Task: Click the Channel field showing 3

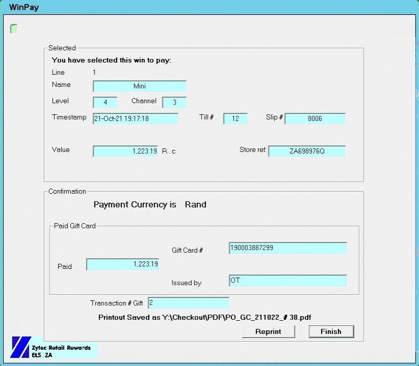Action: point(174,103)
